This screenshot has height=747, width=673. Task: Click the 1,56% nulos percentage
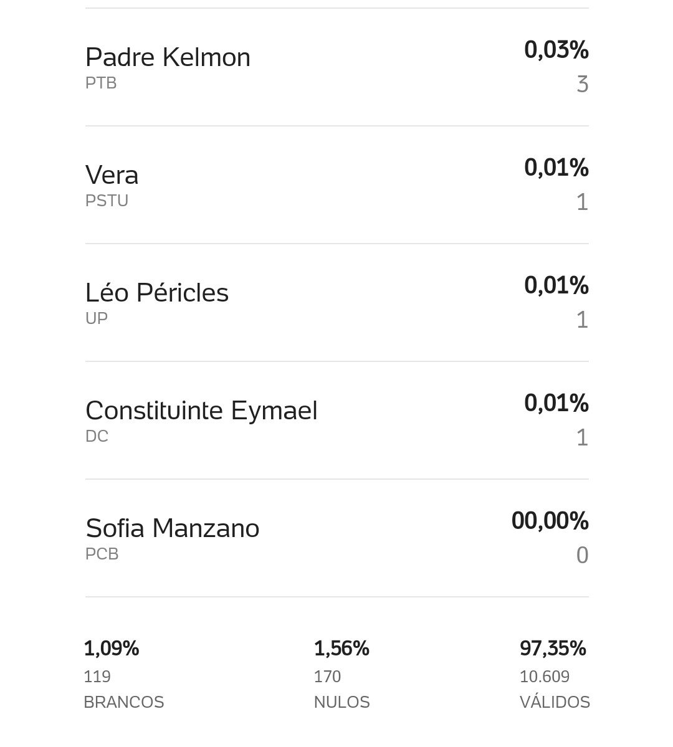[341, 649]
